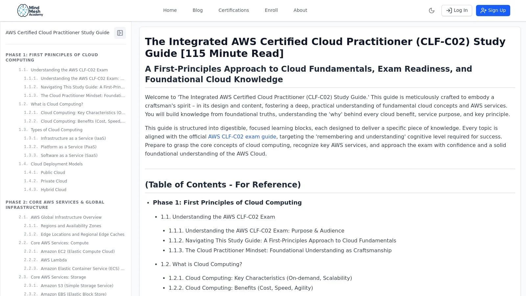Select sidebar 1.3 Types of Cloud Computing
Screen dimensions: 526x296
click(x=57, y=130)
